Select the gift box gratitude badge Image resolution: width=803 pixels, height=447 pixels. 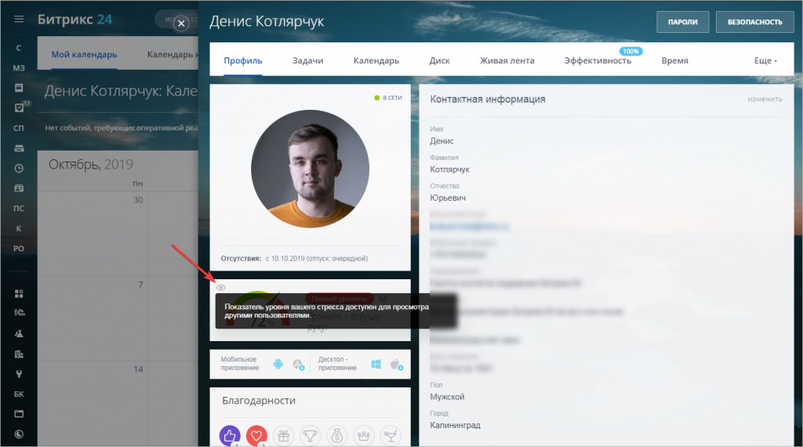pos(283,436)
